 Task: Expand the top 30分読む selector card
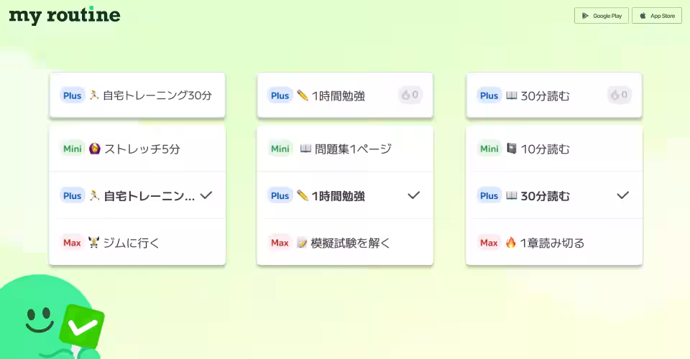point(554,95)
